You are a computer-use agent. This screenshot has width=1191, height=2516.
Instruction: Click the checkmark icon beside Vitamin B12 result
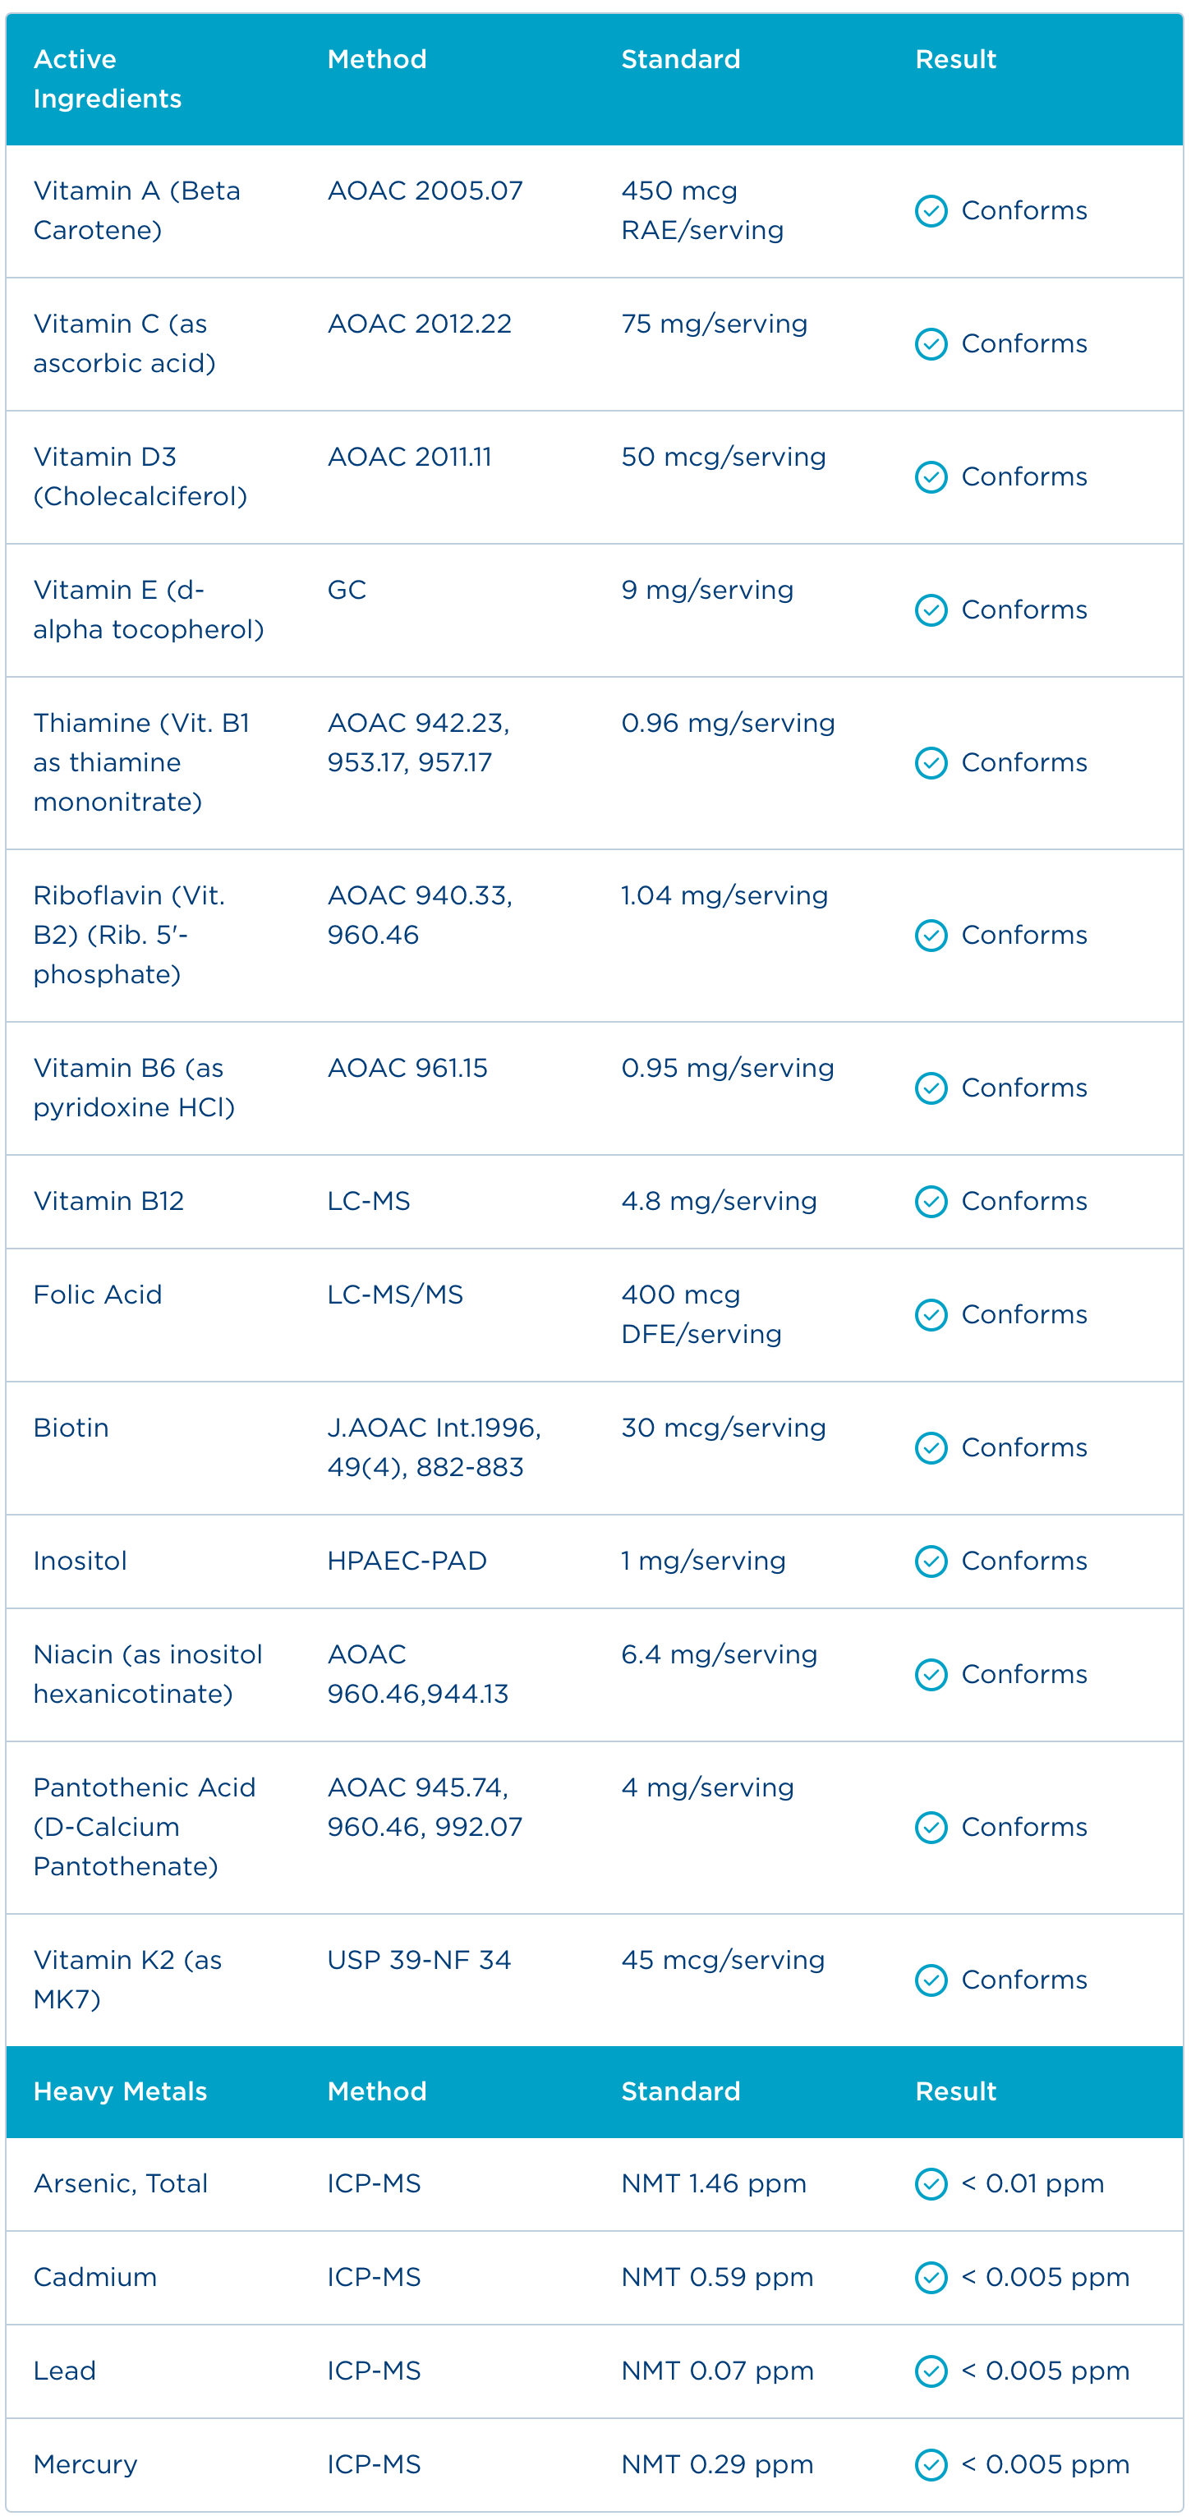[x=930, y=1202]
